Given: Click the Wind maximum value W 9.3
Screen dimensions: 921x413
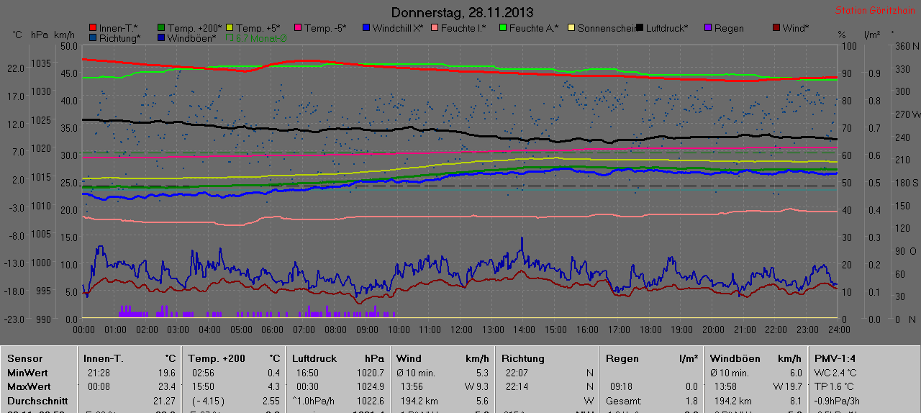Looking at the screenshot, I should [x=475, y=386].
